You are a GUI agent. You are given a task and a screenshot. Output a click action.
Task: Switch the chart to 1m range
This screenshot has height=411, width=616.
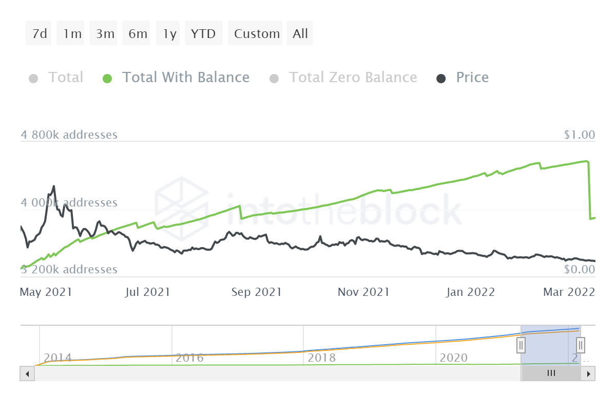click(72, 34)
